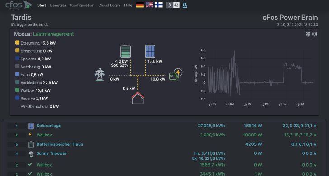Open the user account icon
Screen dimensions: 329x176
185,5
